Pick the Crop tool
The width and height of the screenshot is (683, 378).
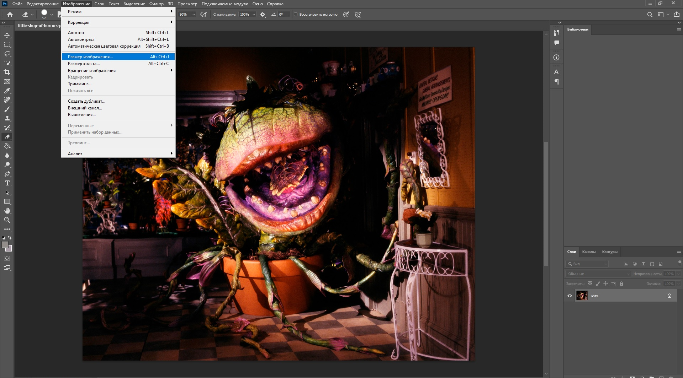pyautogui.click(x=7, y=72)
